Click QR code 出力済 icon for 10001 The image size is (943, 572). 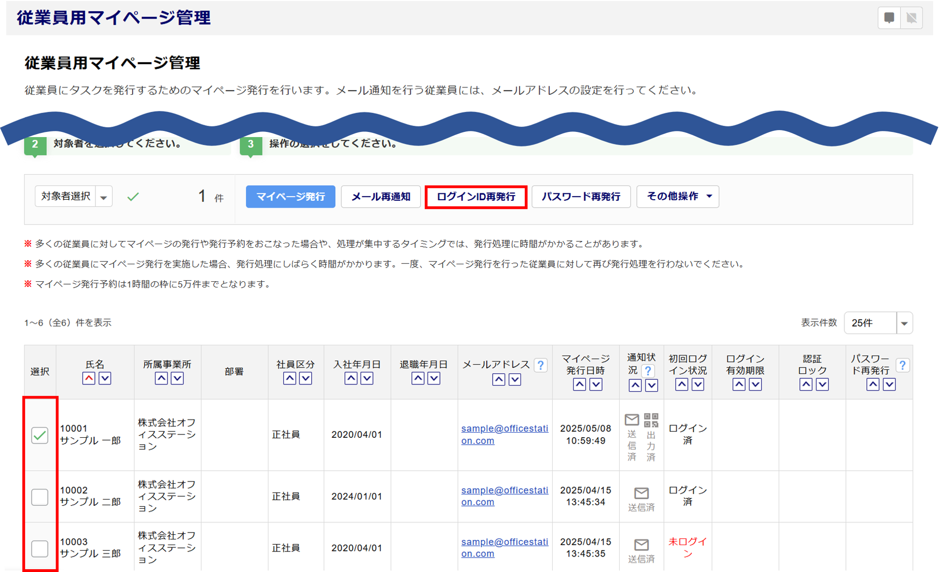tap(651, 420)
